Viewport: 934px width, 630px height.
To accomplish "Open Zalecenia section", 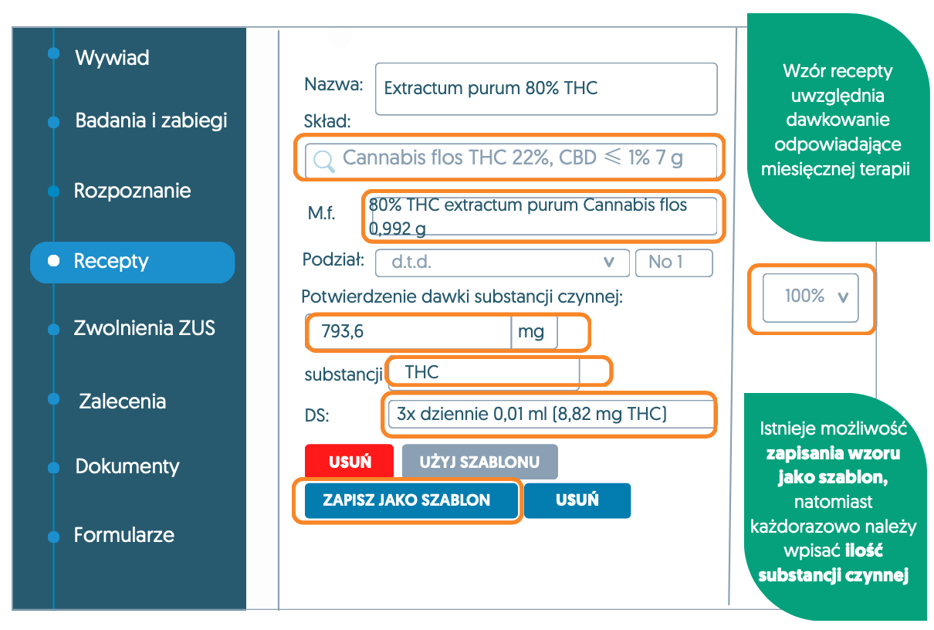I will [x=122, y=401].
